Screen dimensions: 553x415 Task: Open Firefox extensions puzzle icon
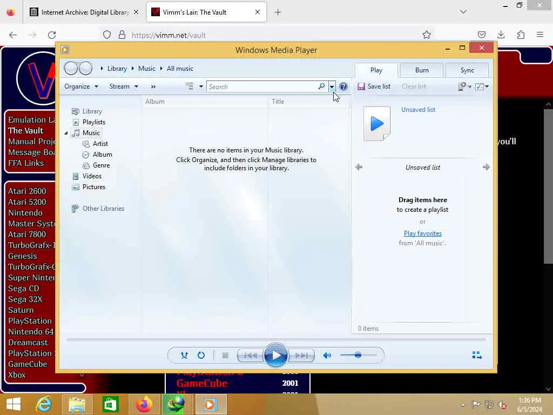(x=521, y=35)
